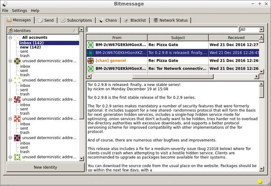Sort messages by the Subject column header
Image resolution: width=271 pixels, height=186 pixels.
178,37
